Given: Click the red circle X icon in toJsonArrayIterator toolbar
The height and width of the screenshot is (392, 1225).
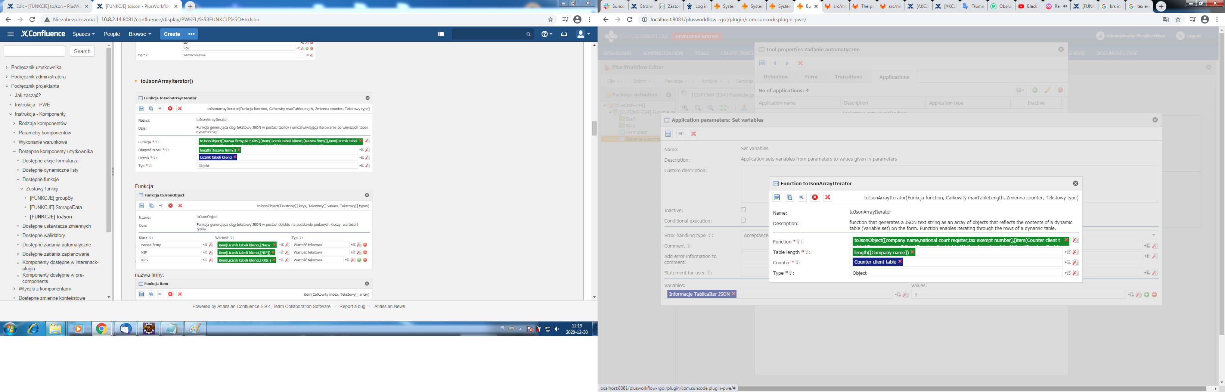Looking at the screenshot, I should point(815,197).
